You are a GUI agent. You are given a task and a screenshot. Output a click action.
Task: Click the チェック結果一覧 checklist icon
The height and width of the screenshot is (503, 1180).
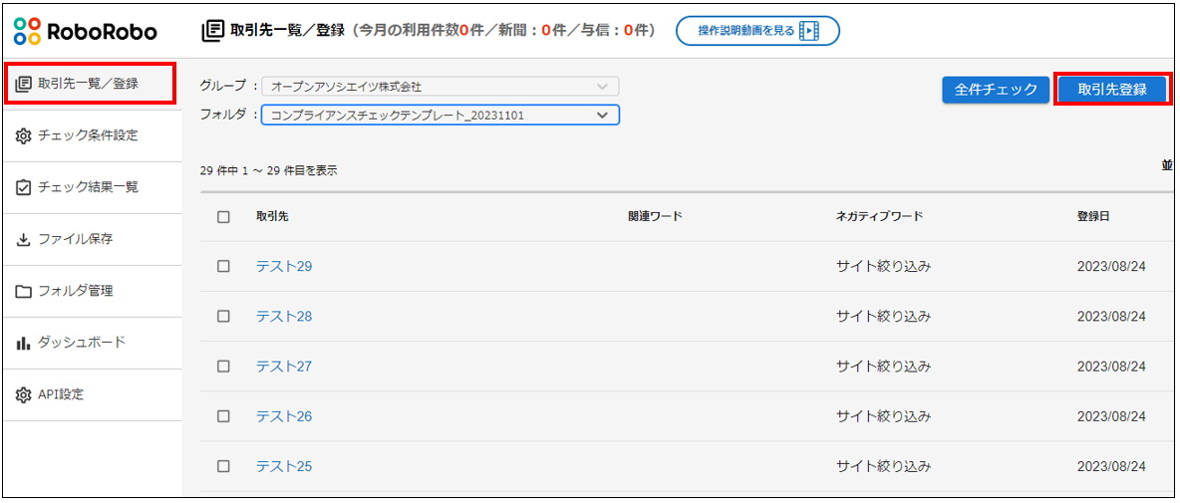pos(25,187)
